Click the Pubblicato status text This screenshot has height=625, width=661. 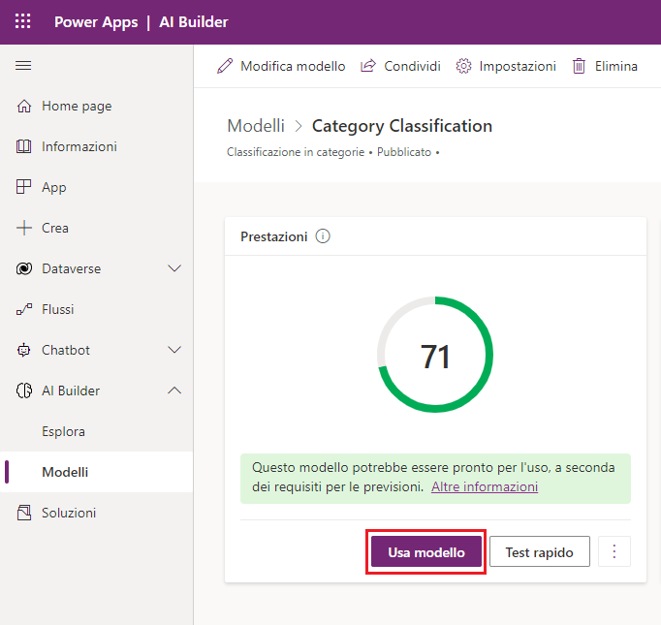click(404, 152)
